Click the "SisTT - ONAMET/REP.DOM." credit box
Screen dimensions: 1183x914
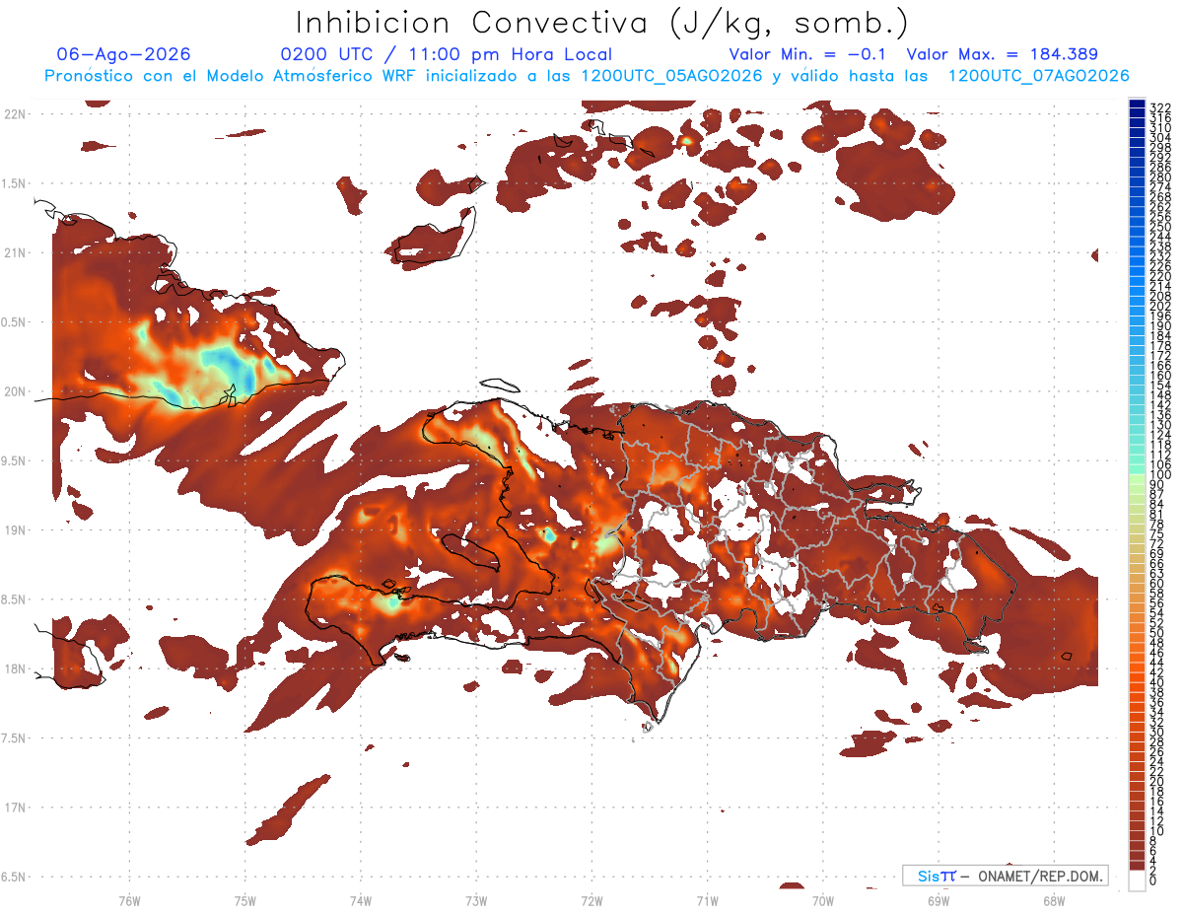[1006, 876]
